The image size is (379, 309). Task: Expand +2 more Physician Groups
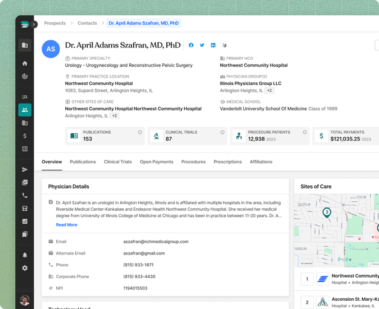pos(269,91)
